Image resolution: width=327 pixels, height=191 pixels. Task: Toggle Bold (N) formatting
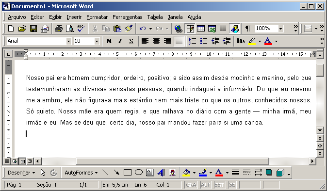click(109, 41)
